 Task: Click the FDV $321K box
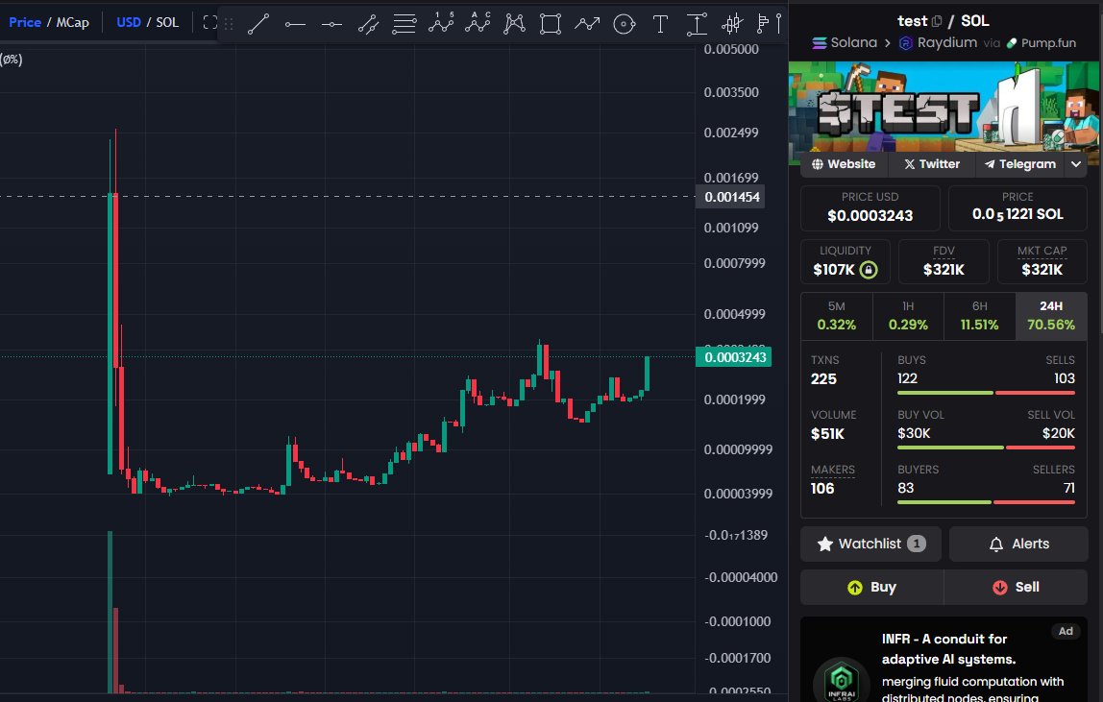click(944, 261)
